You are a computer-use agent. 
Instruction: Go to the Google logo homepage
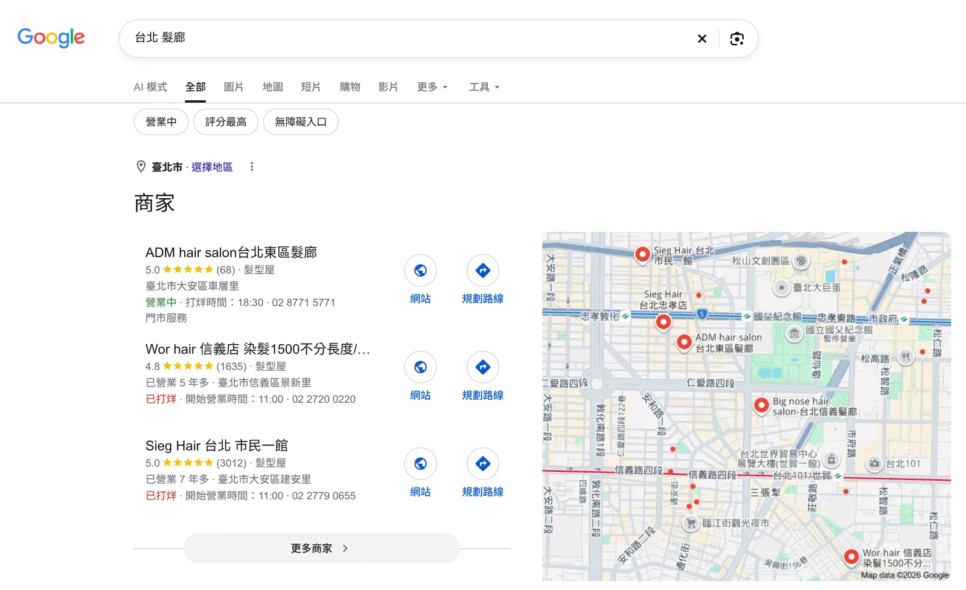[x=51, y=37]
